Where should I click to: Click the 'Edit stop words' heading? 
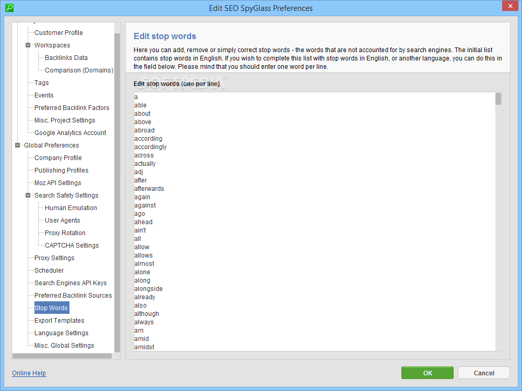(x=165, y=36)
